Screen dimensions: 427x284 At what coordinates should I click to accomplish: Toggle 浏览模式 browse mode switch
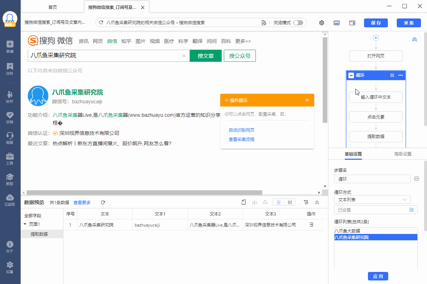click(x=298, y=23)
